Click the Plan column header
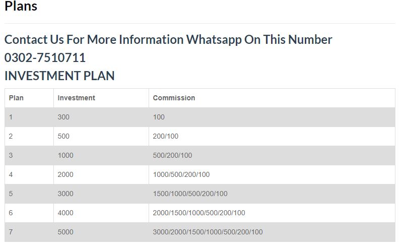Image resolution: width=405 pixels, height=249 pixels. [x=16, y=98]
